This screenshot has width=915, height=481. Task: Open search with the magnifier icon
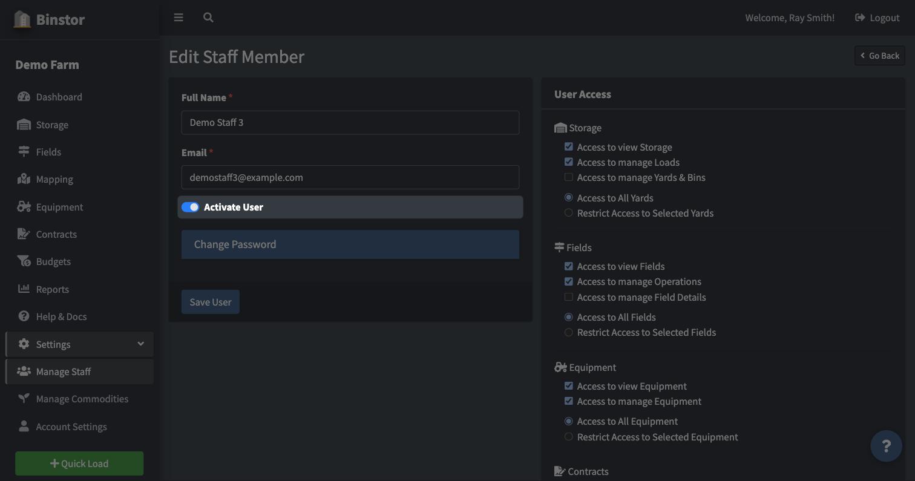tap(208, 18)
